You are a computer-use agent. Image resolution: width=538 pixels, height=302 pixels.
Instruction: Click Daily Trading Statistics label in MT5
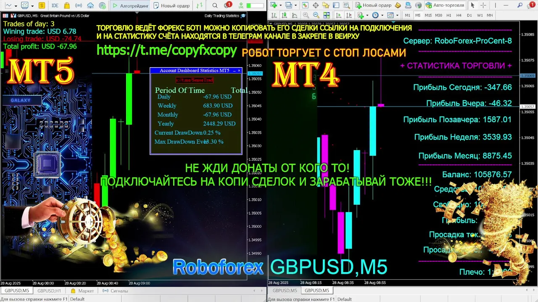222,16
